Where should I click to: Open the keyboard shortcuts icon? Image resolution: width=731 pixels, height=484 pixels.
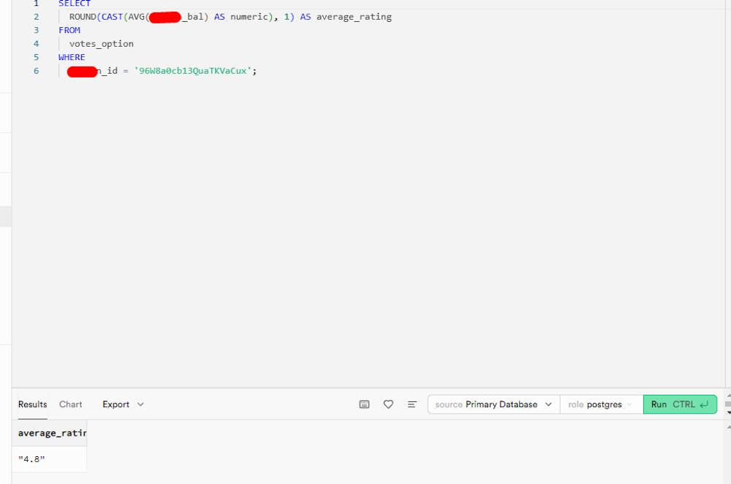(365, 404)
